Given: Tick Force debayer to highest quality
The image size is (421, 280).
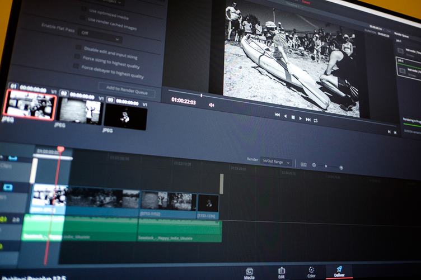Looking at the screenshot, I should click(76, 65).
